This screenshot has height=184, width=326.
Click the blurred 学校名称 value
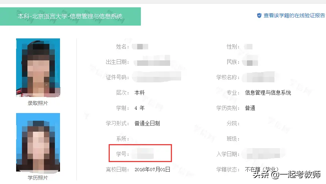261,77
